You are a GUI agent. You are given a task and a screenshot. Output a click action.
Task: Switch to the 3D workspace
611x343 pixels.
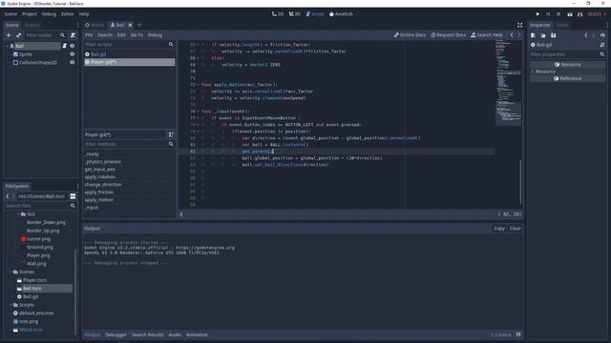[x=295, y=14]
